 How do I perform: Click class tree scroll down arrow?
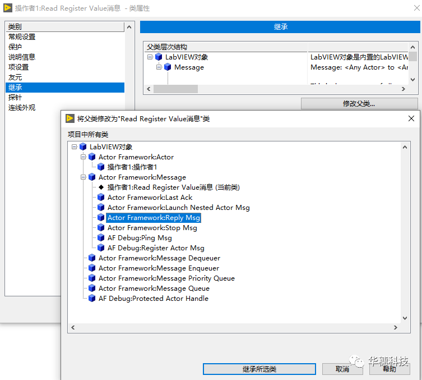click(405, 318)
